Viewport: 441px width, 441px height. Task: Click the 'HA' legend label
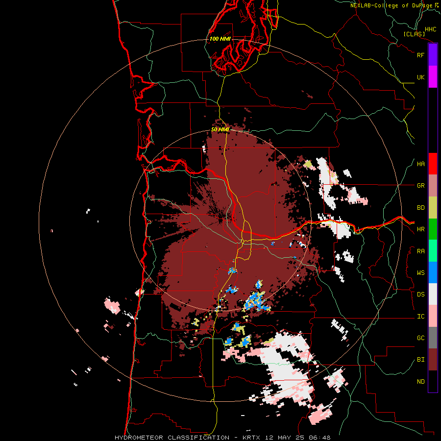[x=420, y=164]
